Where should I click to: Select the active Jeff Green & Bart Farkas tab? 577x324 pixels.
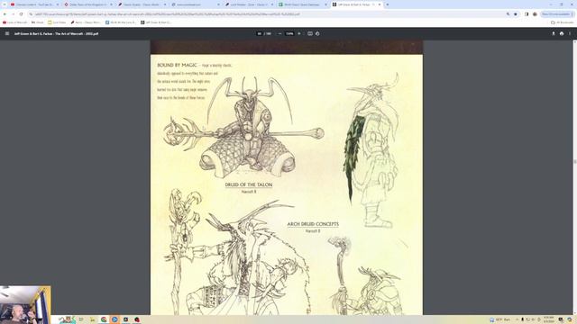[x=355, y=4]
